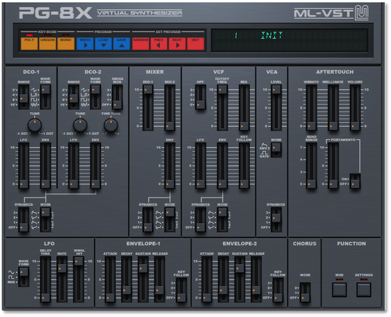
Task: Click the AFTERTOUCH BRILLIANCE slider
Action: pos(333,108)
